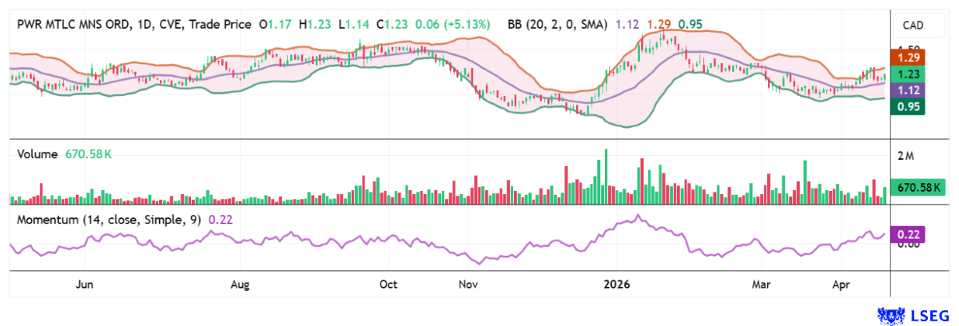
Task: Click the Oct marker on the time axis
Action: tap(388, 284)
